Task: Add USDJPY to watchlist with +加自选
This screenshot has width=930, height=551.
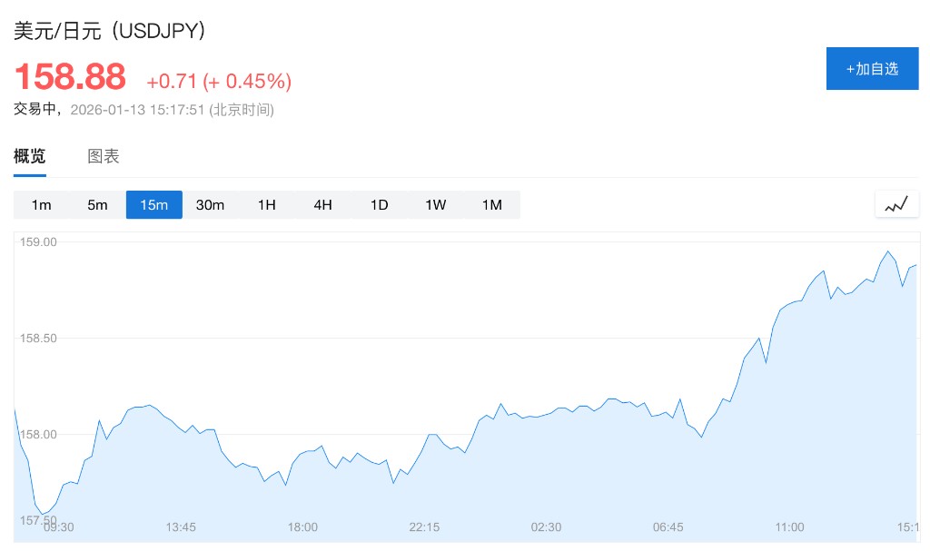Action: (872, 68)
